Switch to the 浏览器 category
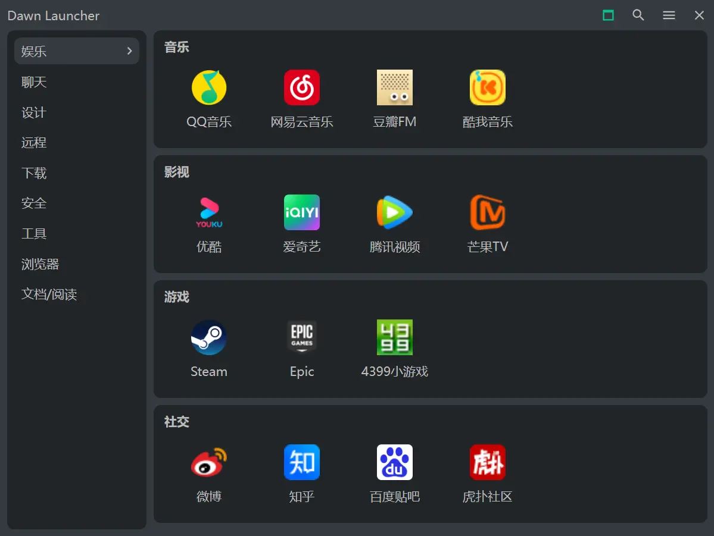Viewport: 714px width, 536px height. click(x=39, y=264)
